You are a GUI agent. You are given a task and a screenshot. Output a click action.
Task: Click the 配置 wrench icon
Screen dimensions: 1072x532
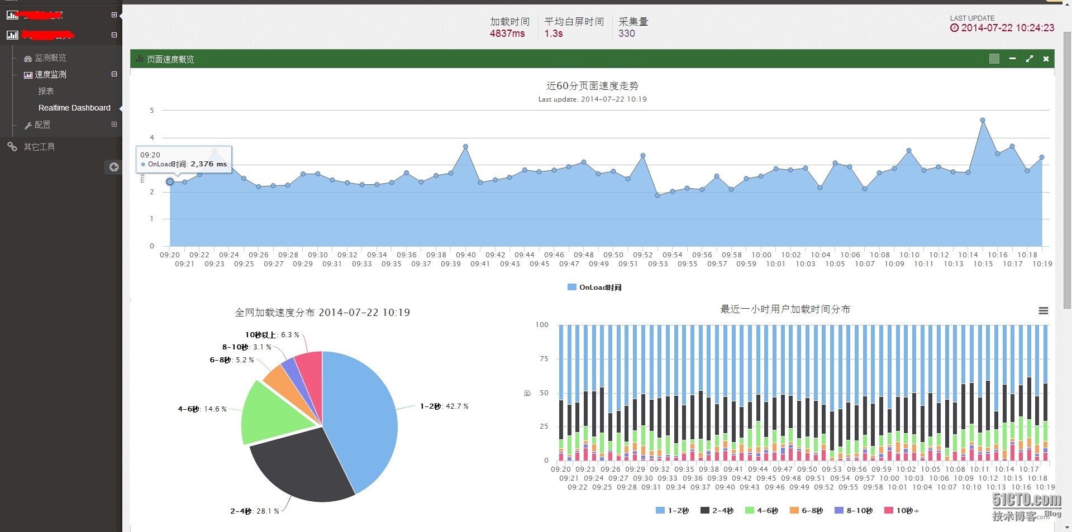(28, 125)
